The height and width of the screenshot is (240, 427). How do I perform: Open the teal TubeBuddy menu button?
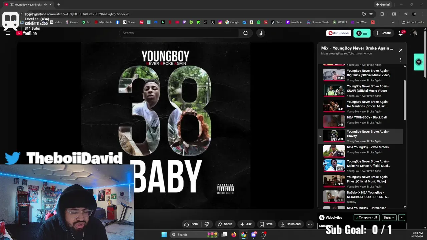[362, 33]
